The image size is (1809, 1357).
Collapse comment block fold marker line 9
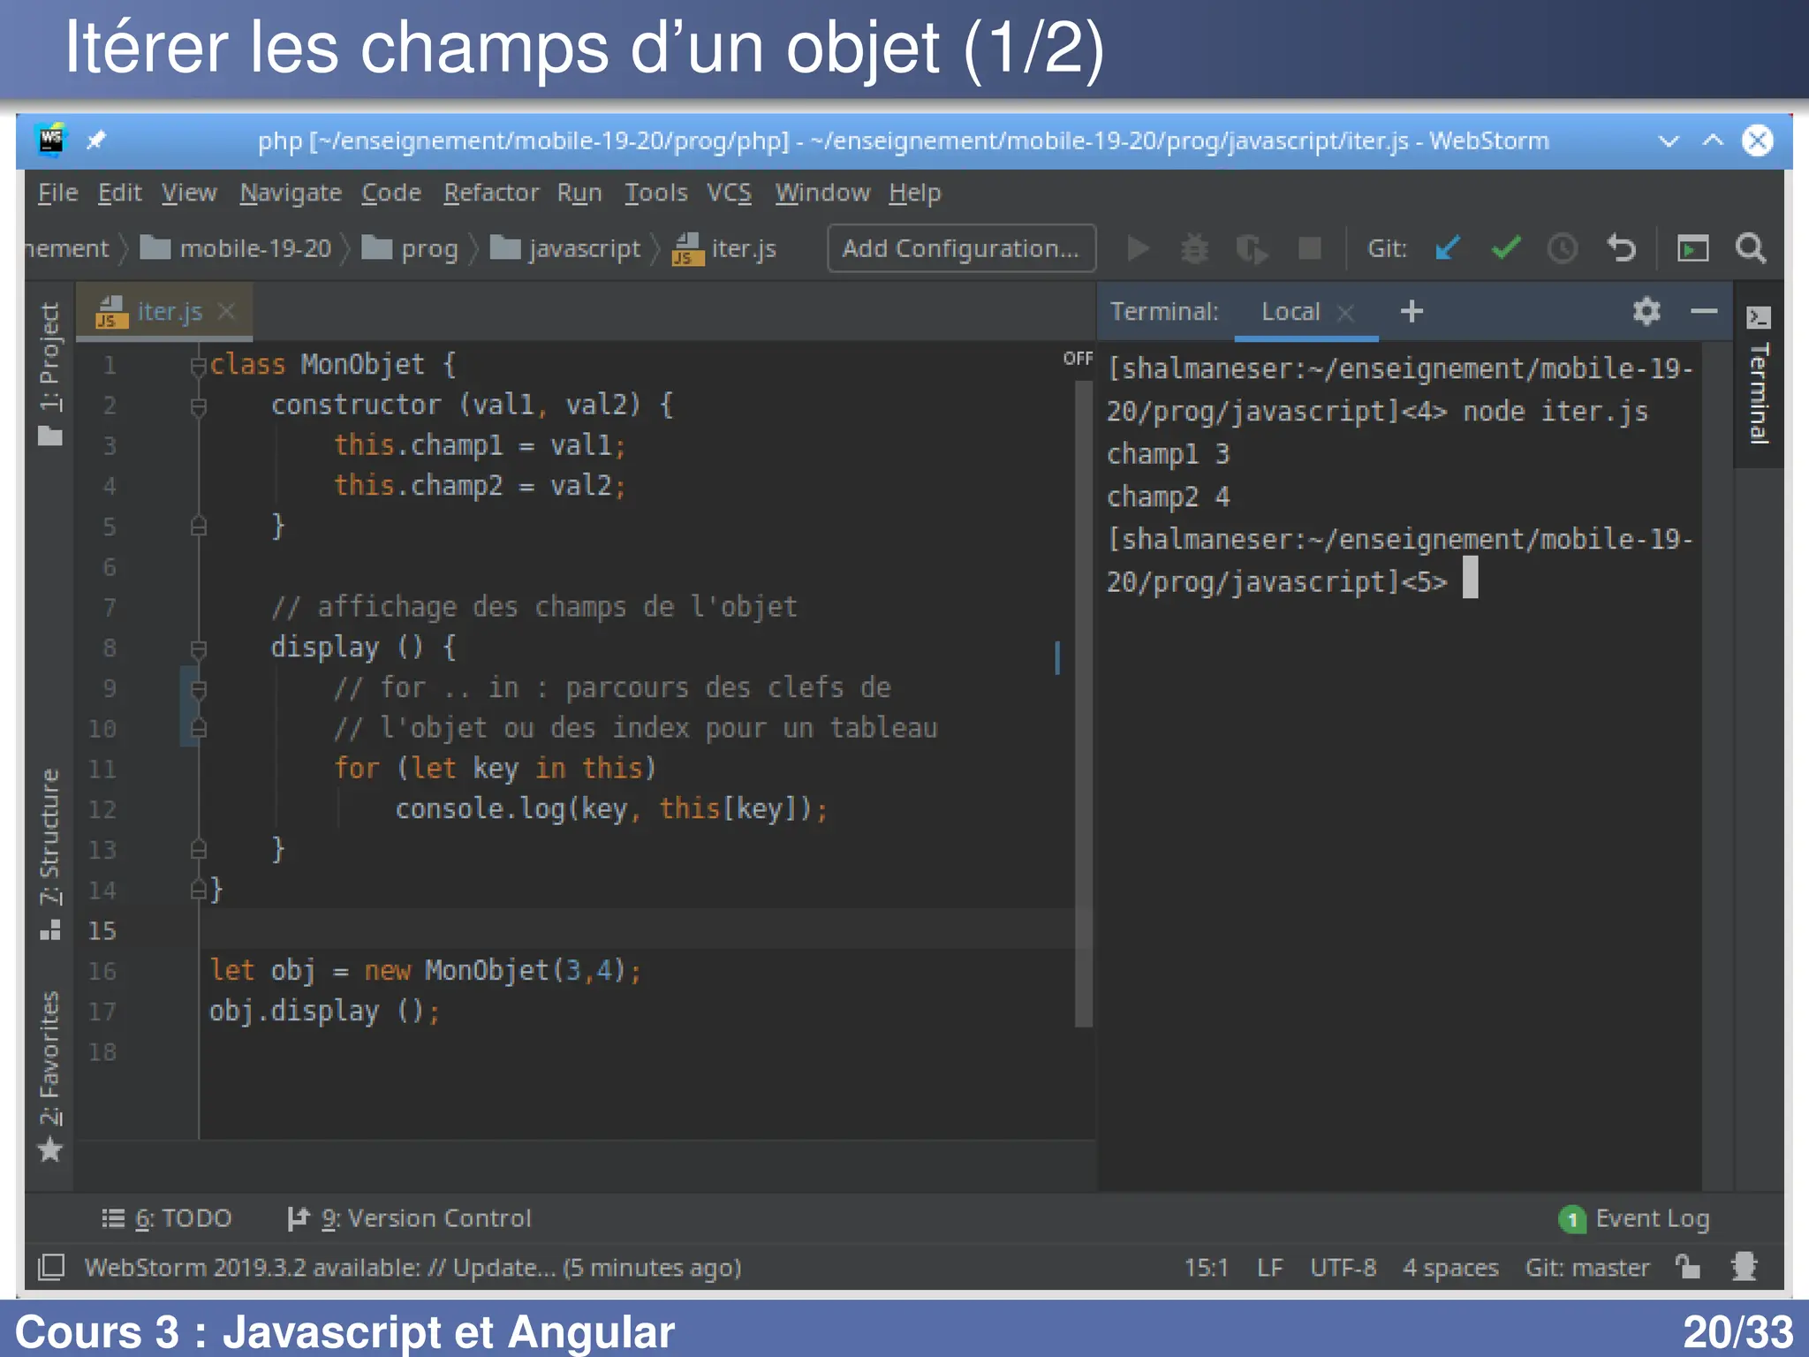point(199,688)
